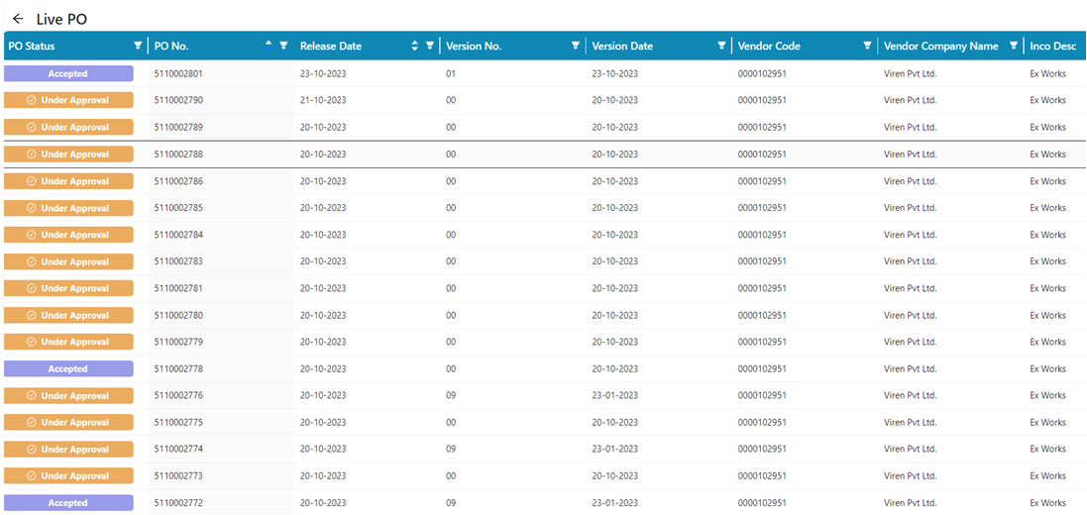1087x515 pixels.
Task: Click vendor code 0000102951 in PO 5110002788 row
Action: 762,154
